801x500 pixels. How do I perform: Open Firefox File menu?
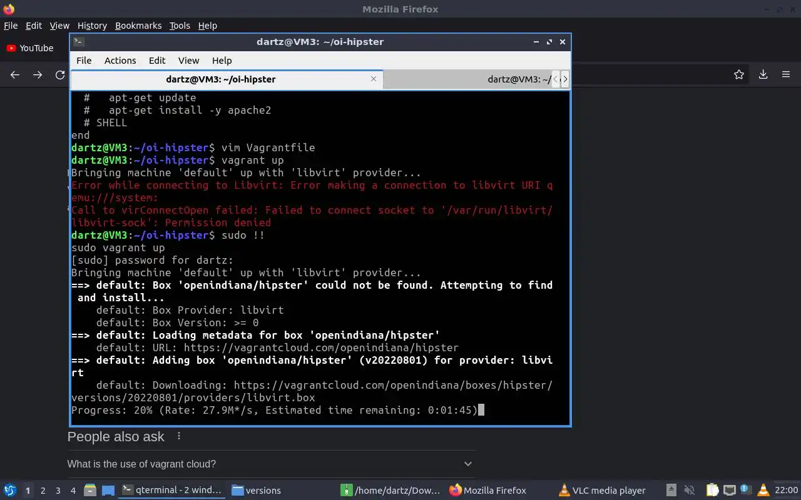11,26
